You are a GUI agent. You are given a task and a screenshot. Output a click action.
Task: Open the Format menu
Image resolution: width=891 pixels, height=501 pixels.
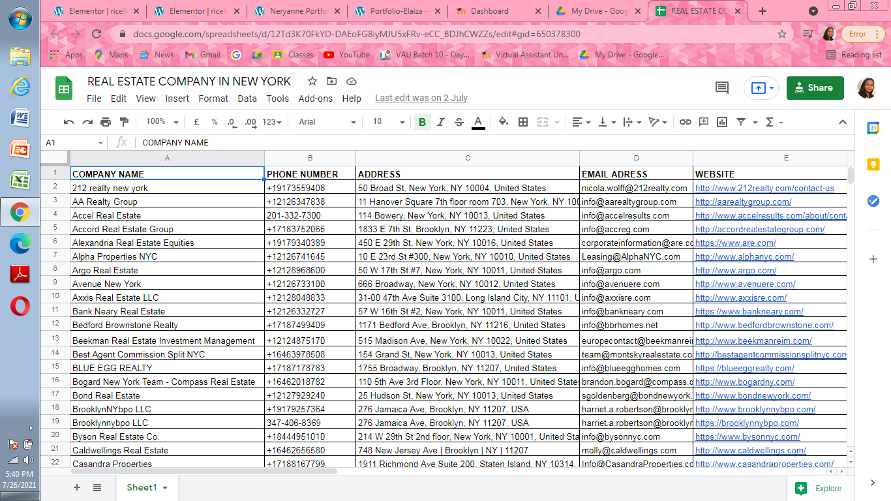[x=213, y=99]
